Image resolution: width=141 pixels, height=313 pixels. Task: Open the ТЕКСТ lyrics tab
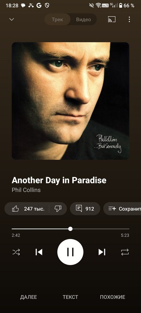70,297
